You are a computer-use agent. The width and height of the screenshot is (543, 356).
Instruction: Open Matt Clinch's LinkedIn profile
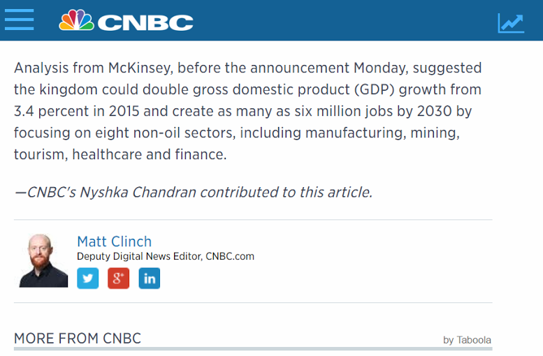(x=150, y=278)
